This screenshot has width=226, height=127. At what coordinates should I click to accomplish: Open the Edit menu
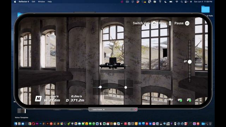34,1
